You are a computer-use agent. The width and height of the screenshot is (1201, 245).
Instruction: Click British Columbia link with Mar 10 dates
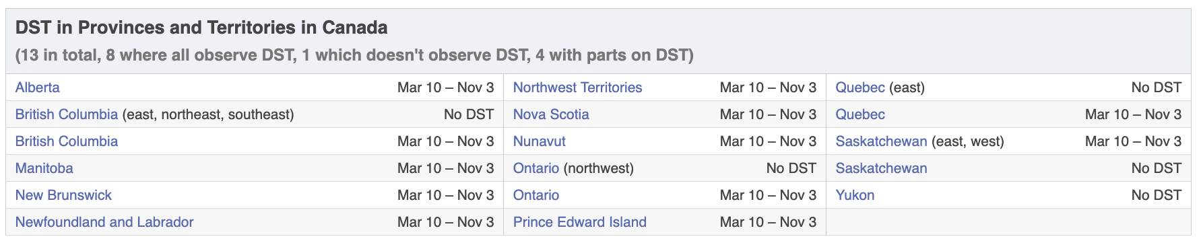coord(67,141)
